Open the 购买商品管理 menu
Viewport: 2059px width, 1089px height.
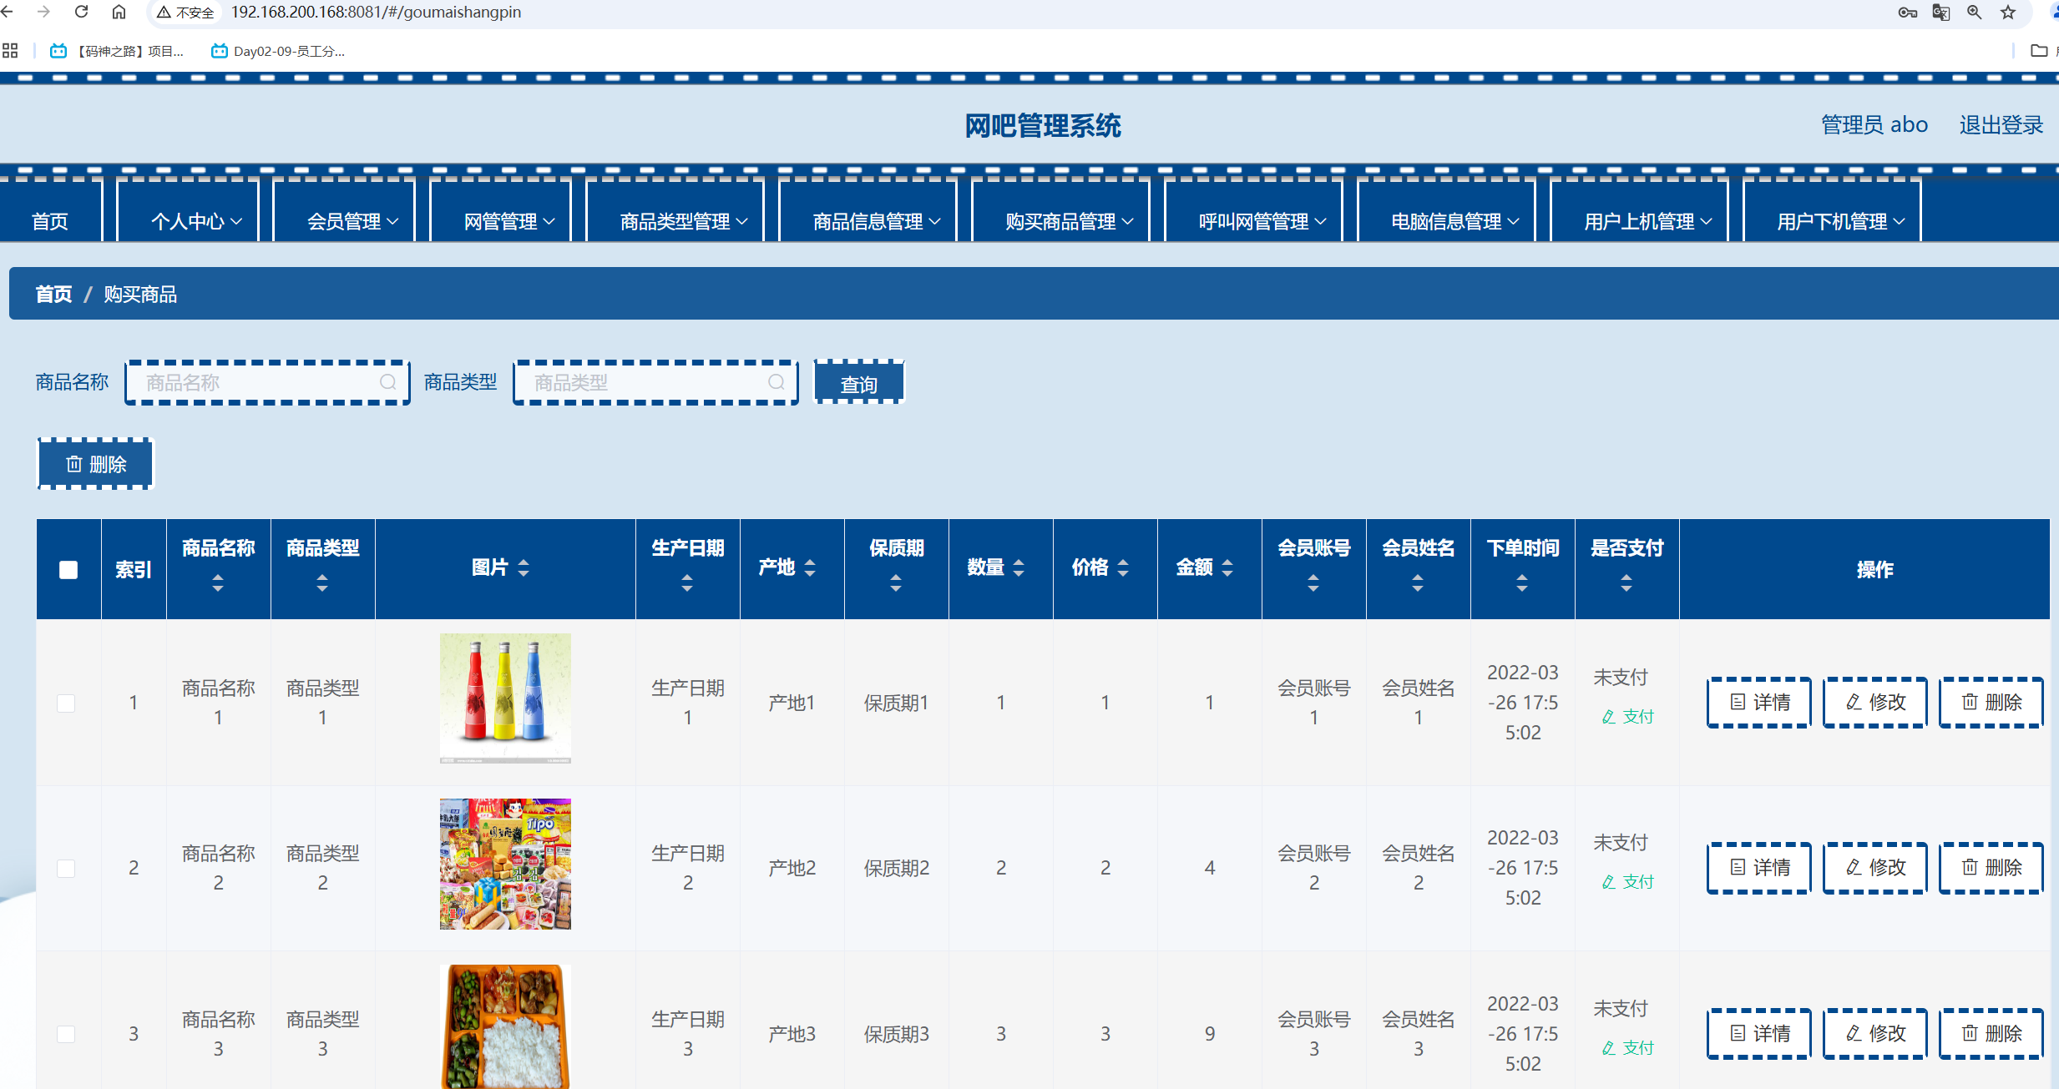tap(1060, 220)
